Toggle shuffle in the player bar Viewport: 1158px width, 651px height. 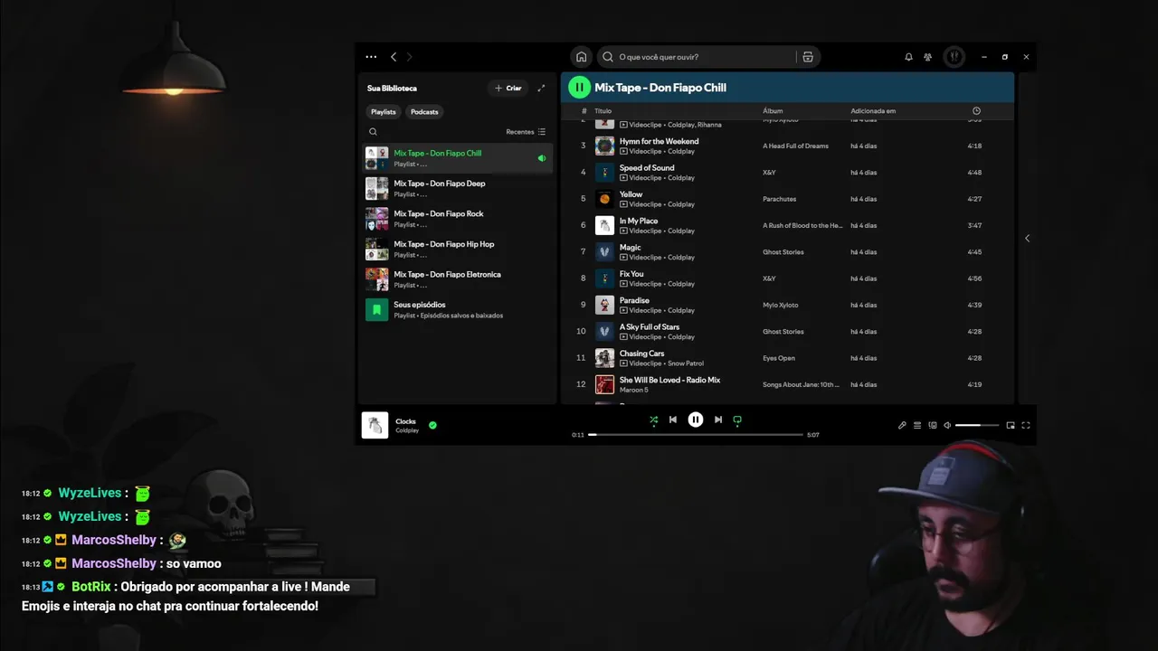pos(653,420)
